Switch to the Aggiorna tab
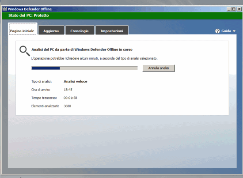 coord(51,30)
